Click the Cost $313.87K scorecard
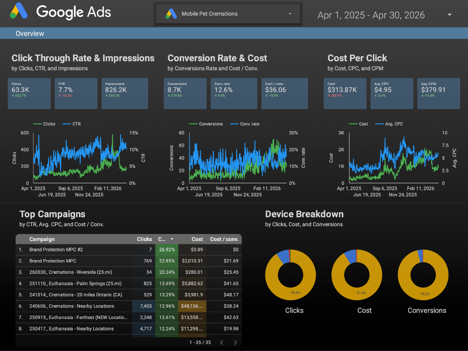This screenshot has width=468, height=351. point(345,93)
